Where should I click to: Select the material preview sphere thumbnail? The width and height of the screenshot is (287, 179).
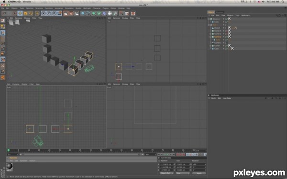click(10, 166)
